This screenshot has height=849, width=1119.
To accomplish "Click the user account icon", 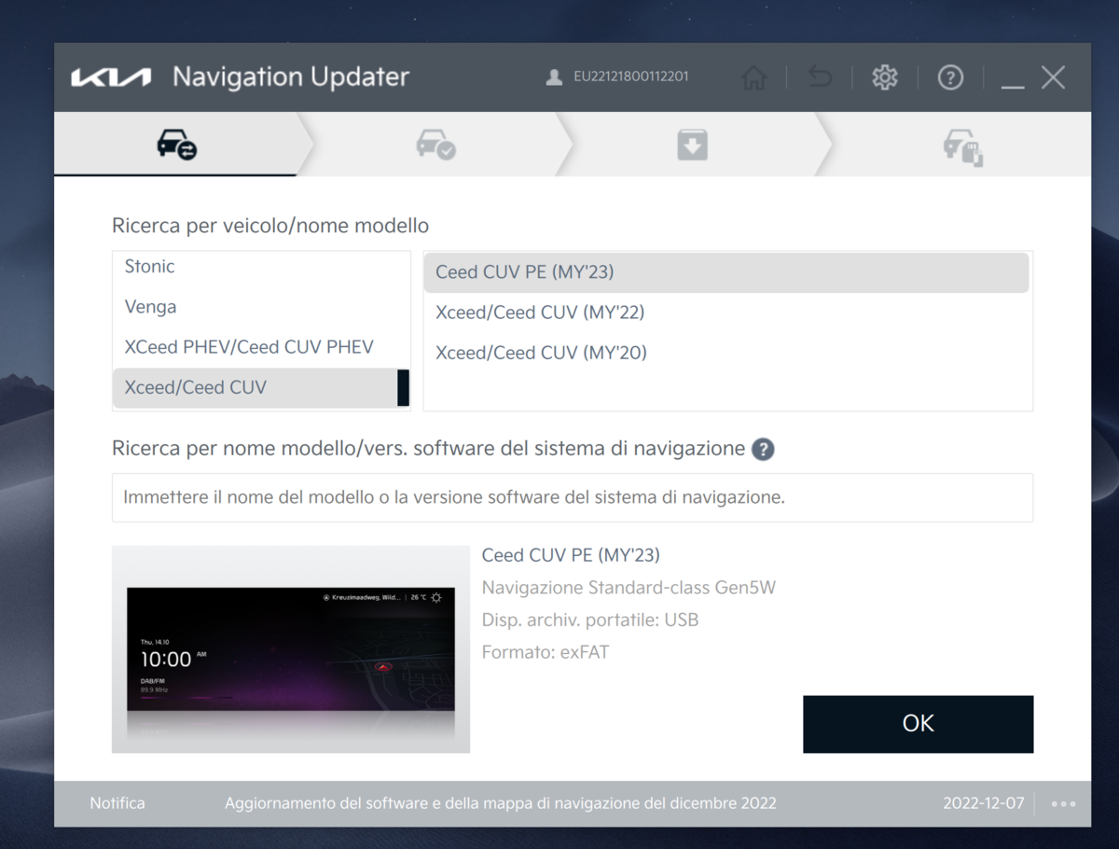I will (x=554, y=77).
